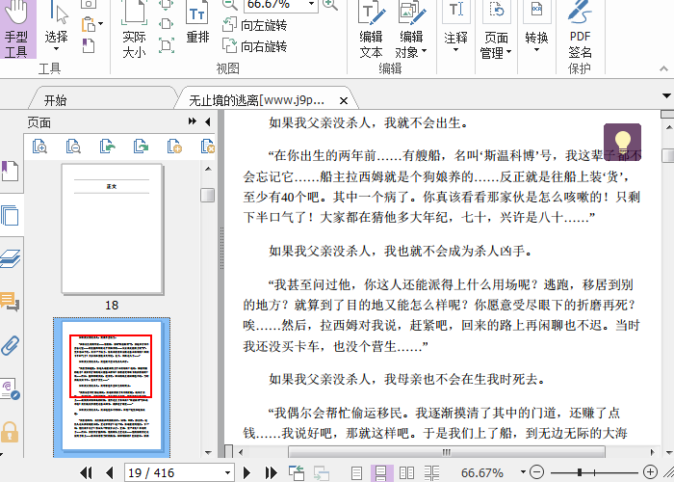
Task: Click the thumbnail panel scroll-down arrow
Action: pyautogui.click(x=208, y=452)
